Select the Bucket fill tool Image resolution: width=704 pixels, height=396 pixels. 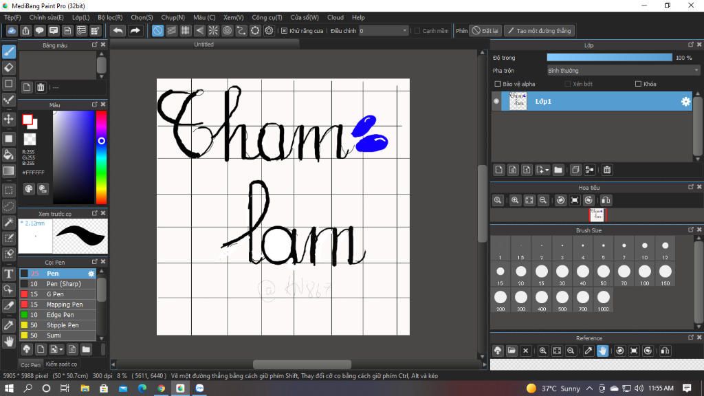(x=9, y=154)
